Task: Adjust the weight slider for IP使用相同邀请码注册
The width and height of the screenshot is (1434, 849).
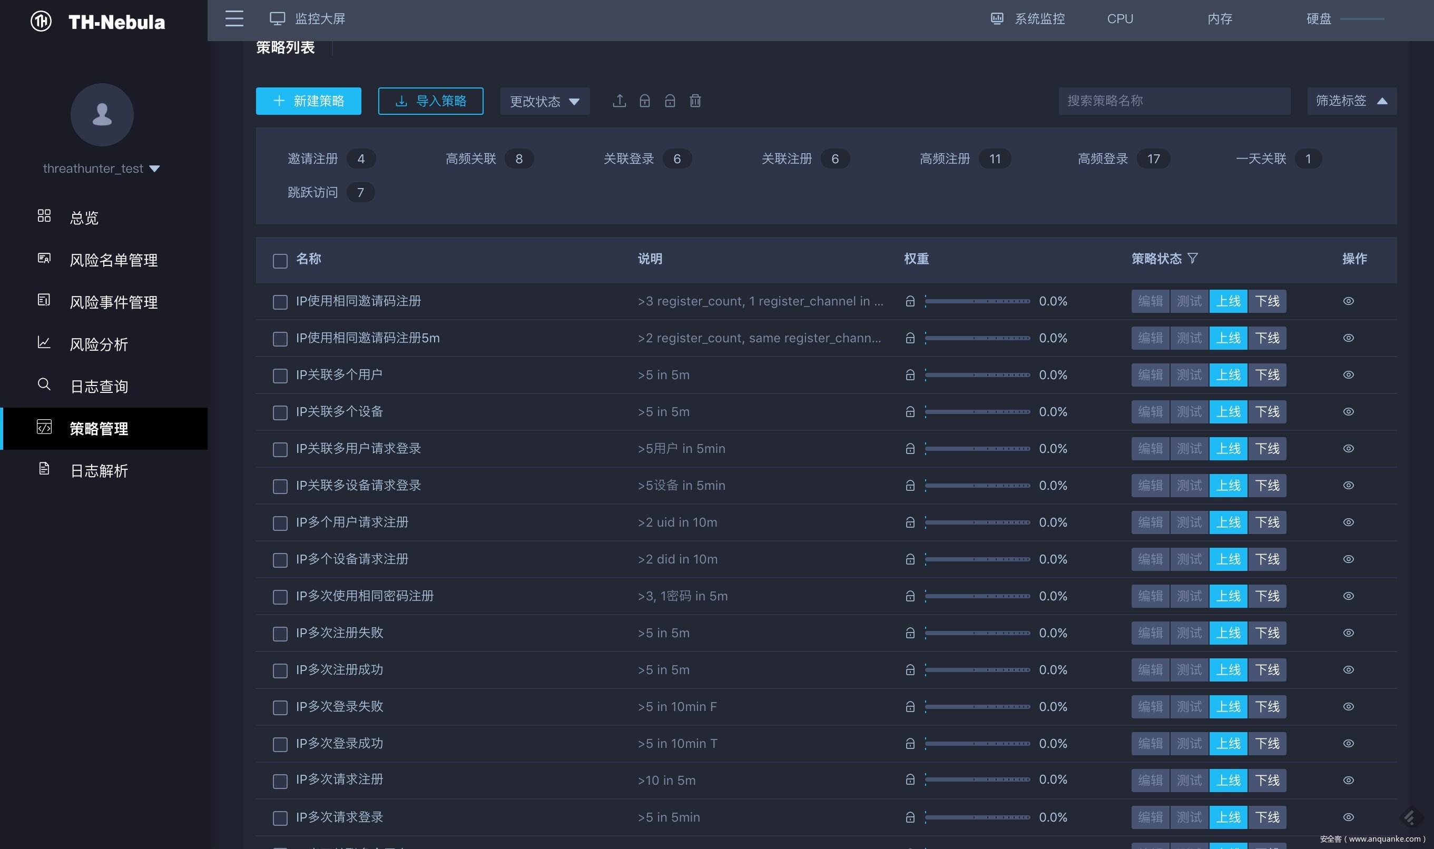Action: [x=978, y=301]
